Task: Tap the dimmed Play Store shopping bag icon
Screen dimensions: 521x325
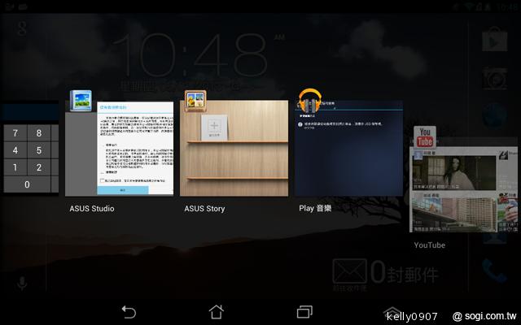Action: (x=495, y=40)
